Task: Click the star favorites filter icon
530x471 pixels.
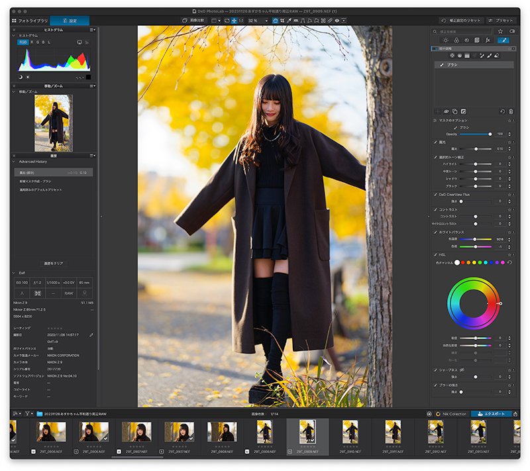Action: click(x=500, y=31)
